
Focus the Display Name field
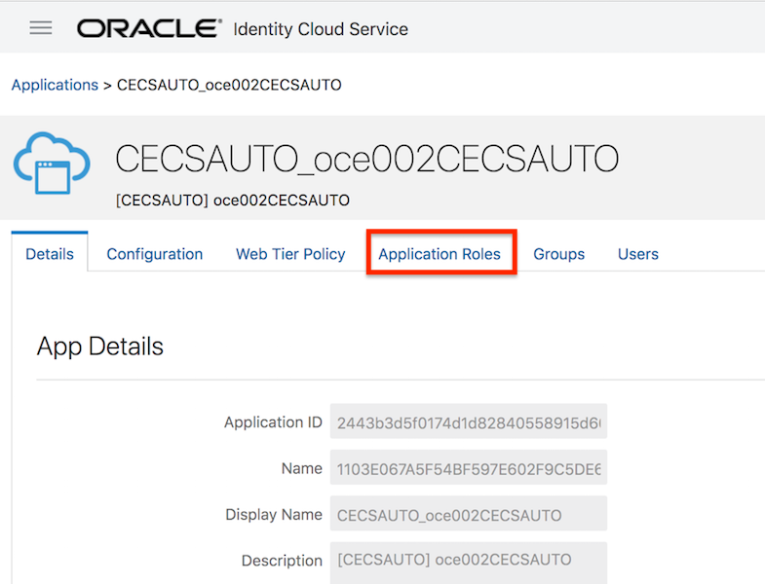pyautogui.click(x=468, y=515)
